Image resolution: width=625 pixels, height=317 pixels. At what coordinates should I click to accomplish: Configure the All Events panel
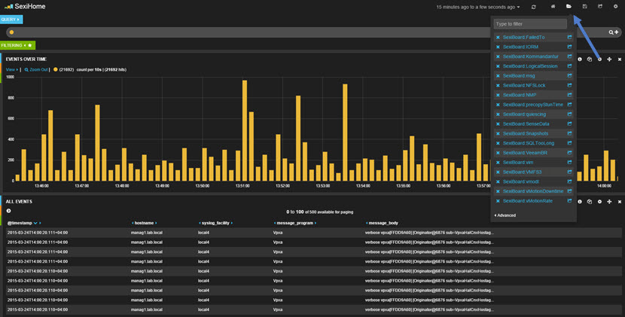click(x=599, y=202)
